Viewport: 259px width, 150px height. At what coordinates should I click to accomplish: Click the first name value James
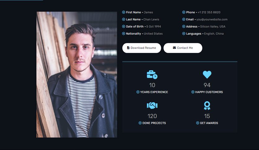148,12
